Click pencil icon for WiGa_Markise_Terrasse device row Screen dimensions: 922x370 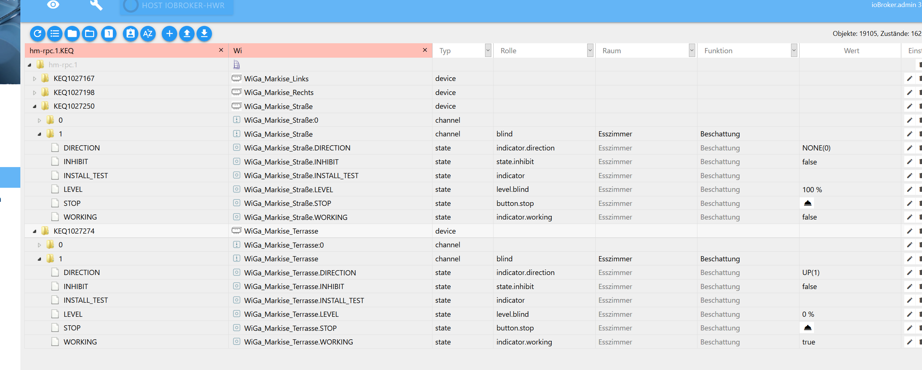[909, 231]
